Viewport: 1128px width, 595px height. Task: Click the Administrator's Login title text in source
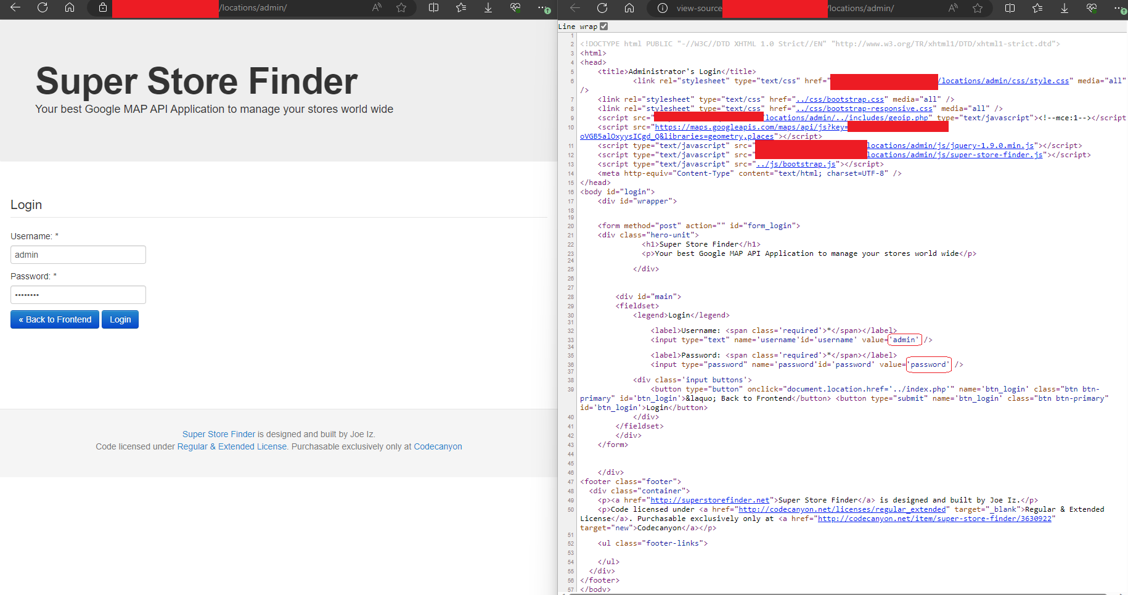pyautogui.click(x=674, y=72)
